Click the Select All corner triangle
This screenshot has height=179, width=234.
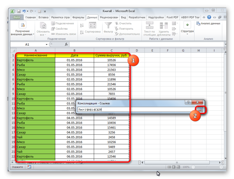pyautogui.click(x=13, y=51)
